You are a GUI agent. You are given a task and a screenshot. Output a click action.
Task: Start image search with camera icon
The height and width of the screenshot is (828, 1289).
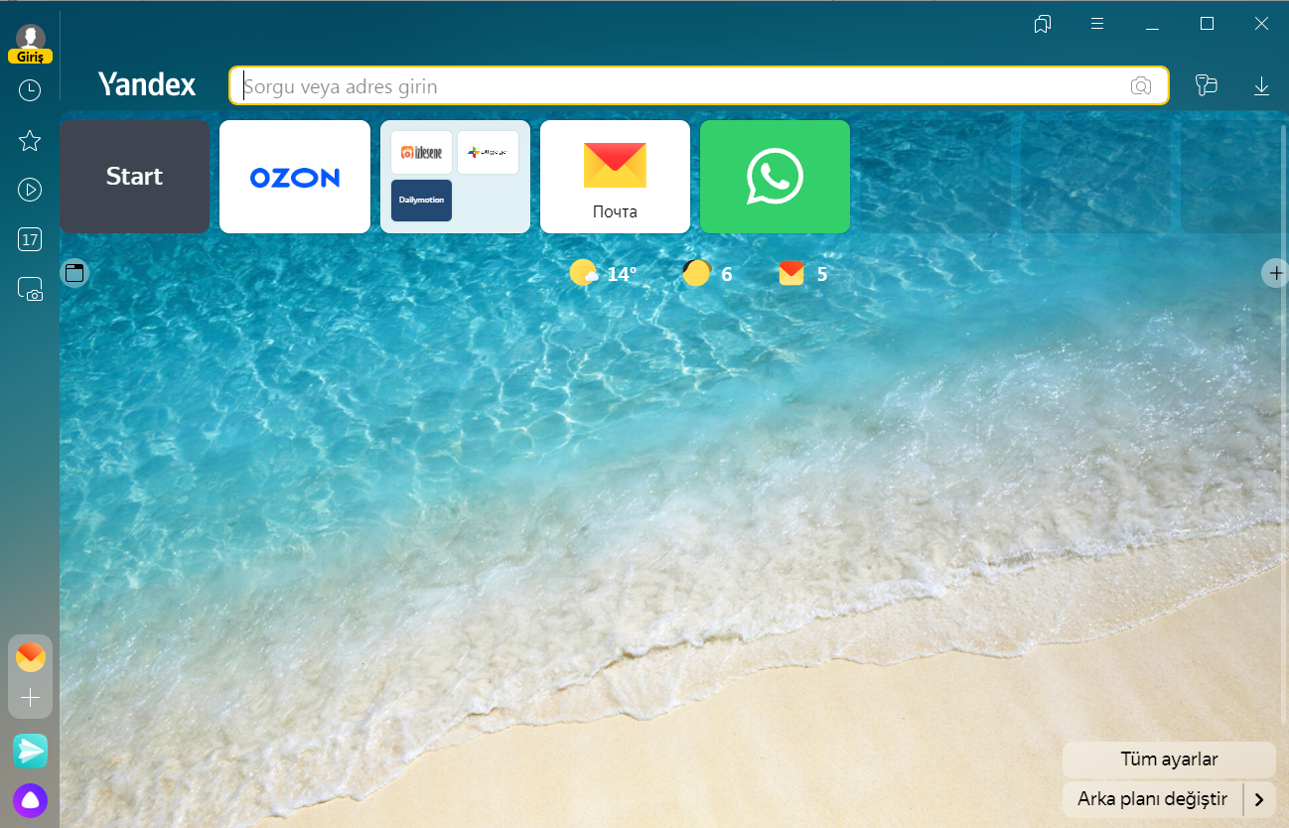1141,86
